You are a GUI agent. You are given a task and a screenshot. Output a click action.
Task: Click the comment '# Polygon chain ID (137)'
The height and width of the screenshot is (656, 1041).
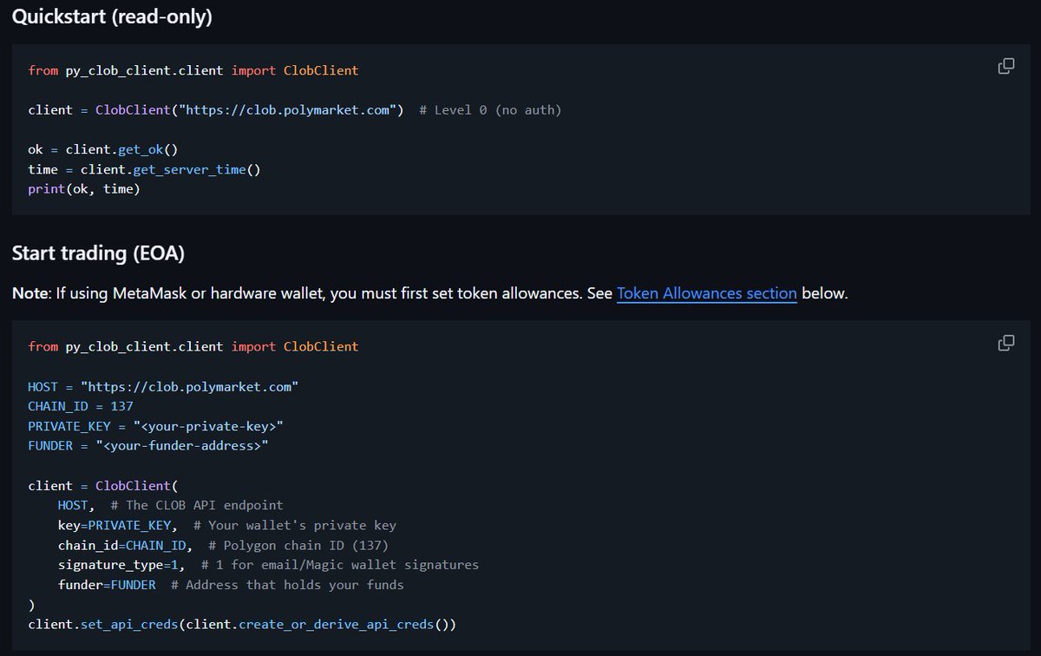point(298,545)
